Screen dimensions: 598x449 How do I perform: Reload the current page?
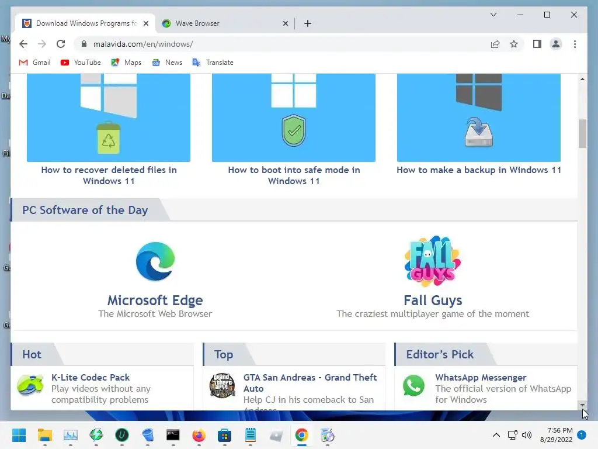61,44
